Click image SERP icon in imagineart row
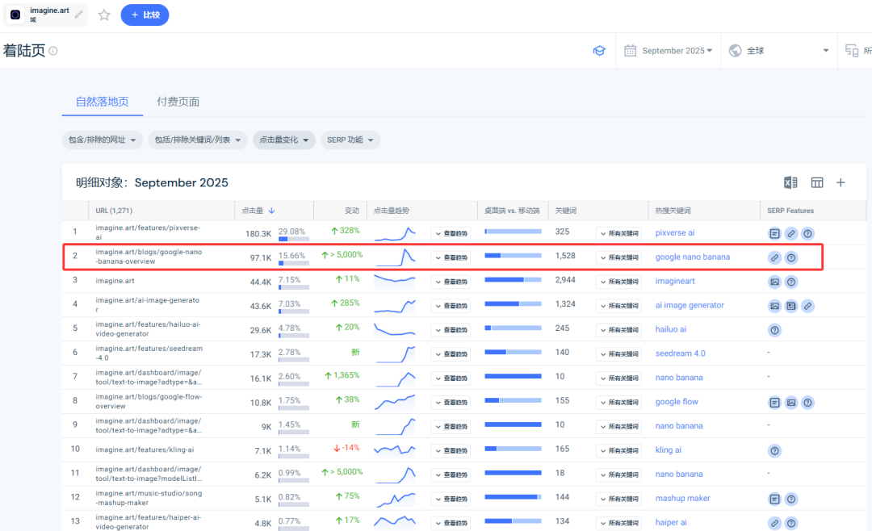The height and width of the screenshot is (531, 872). coord(774,282)
